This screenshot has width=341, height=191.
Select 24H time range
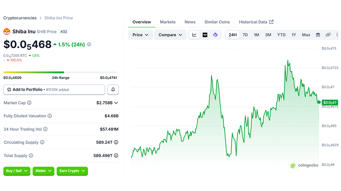[233, 35]
